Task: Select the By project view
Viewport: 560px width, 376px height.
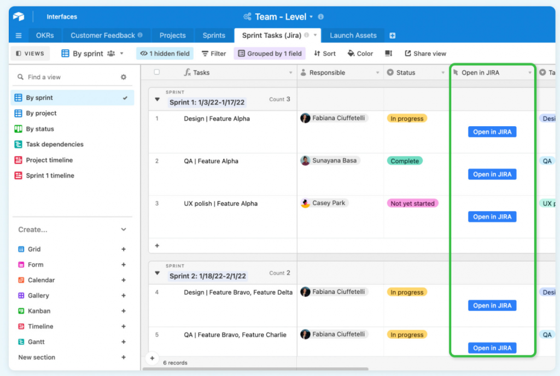Action: click(73, 113)
